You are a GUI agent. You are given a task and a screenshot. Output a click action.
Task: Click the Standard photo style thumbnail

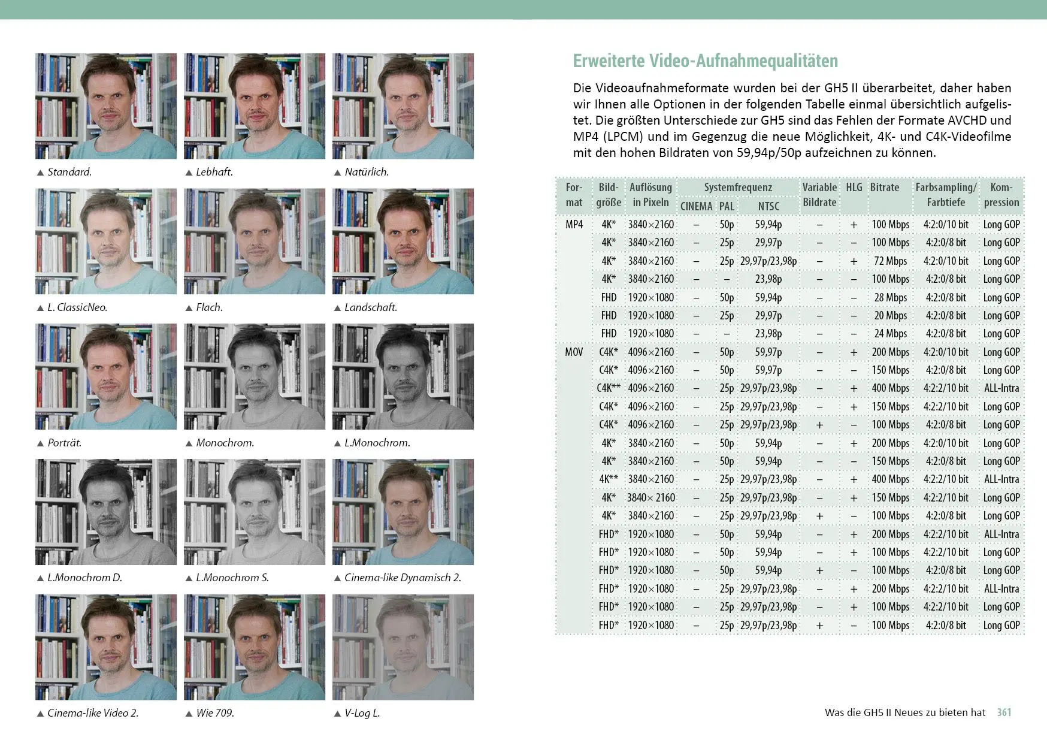click(106, 106)
